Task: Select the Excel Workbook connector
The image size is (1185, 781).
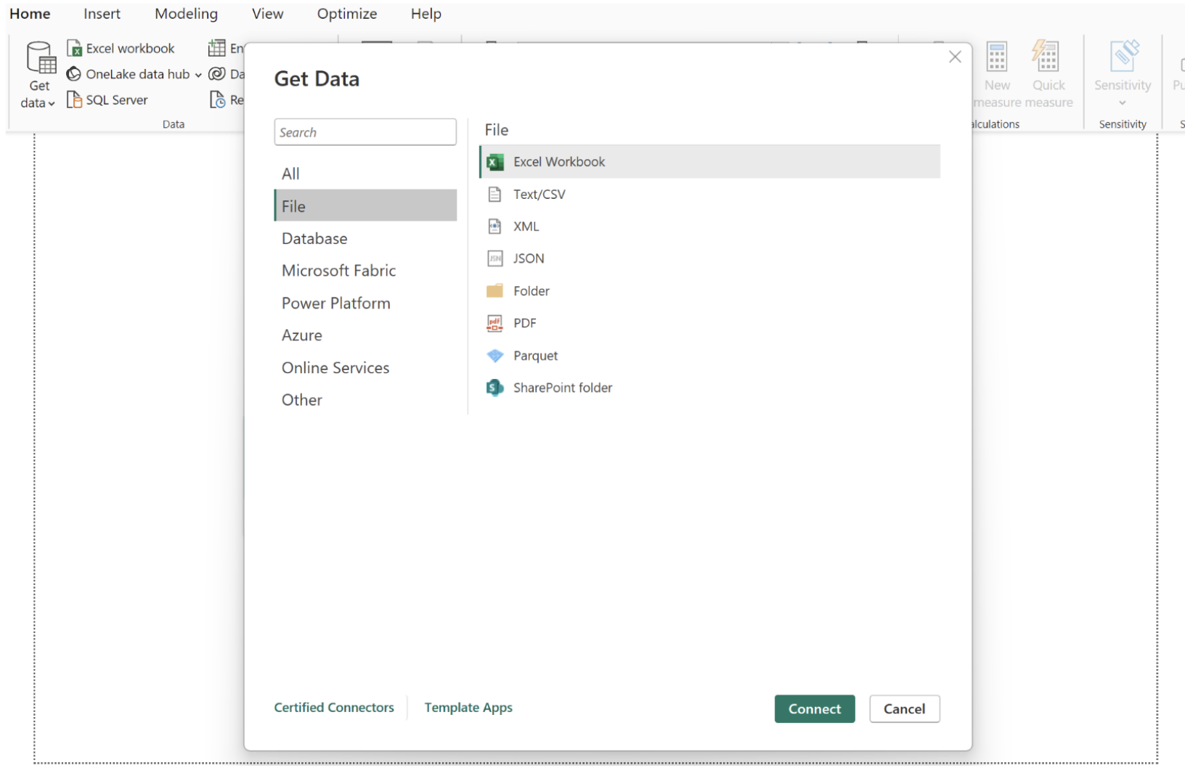Action: (x=559, y=161)
